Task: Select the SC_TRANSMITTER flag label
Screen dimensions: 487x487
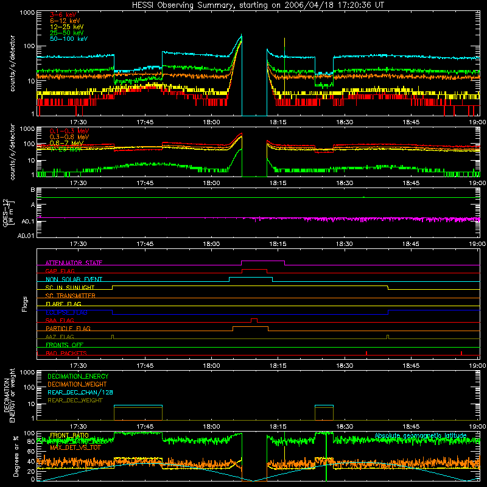Action: point(71,296)
